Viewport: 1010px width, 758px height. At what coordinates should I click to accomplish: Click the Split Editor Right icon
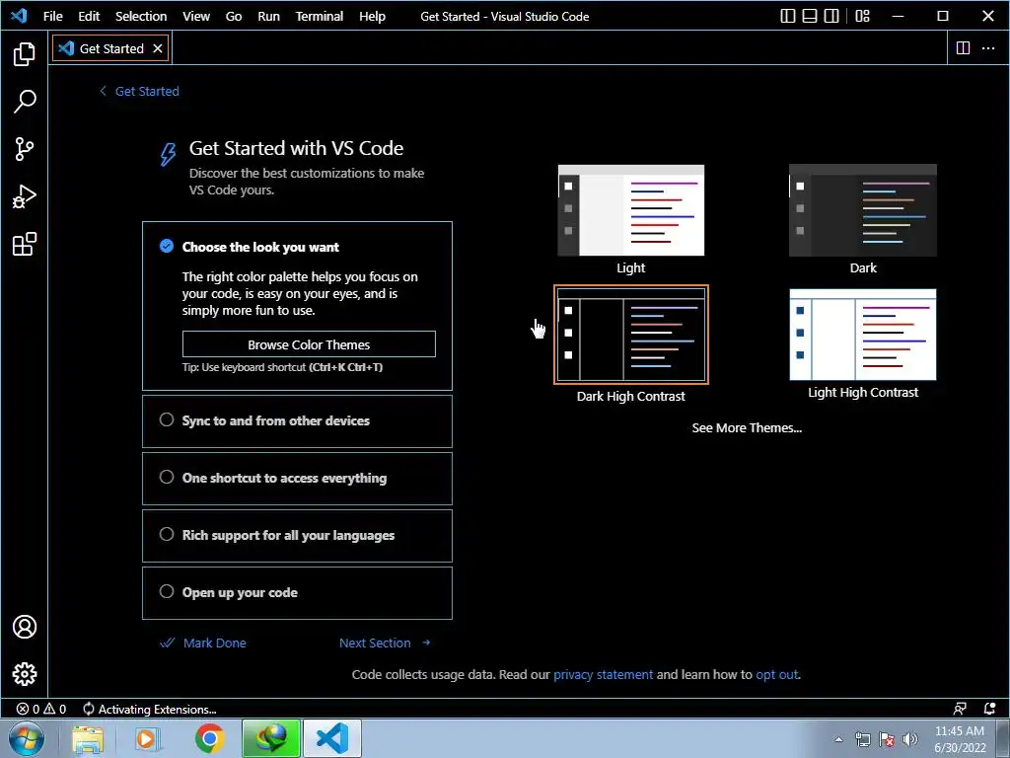tap(963, 47)
